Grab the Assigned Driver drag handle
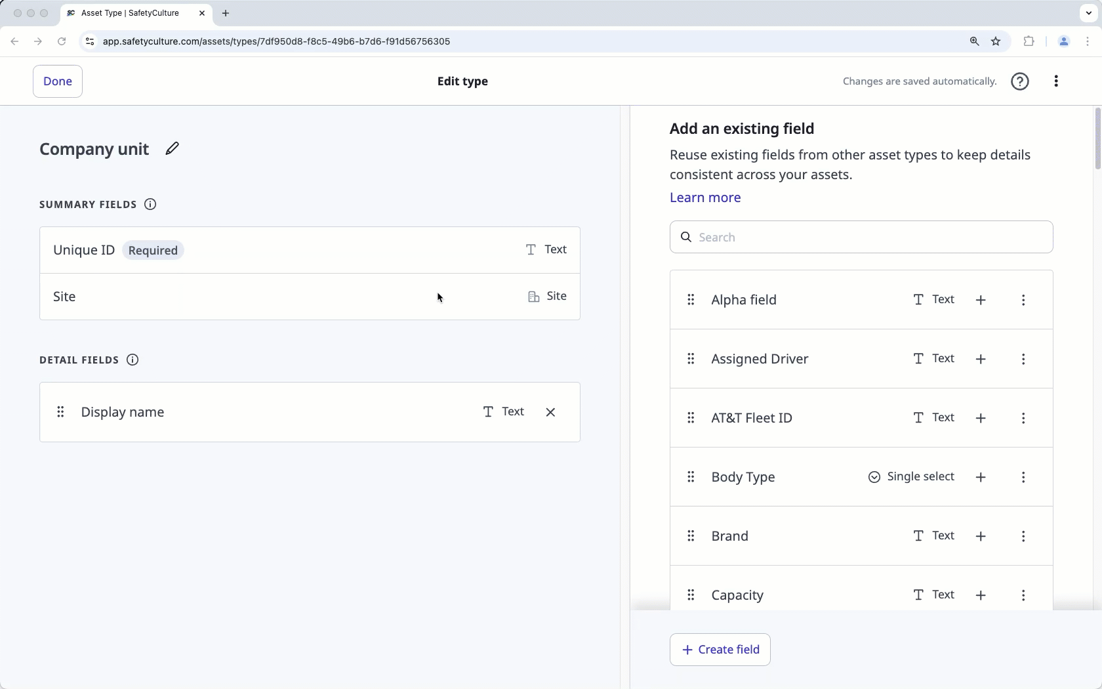 click(691, 359)
